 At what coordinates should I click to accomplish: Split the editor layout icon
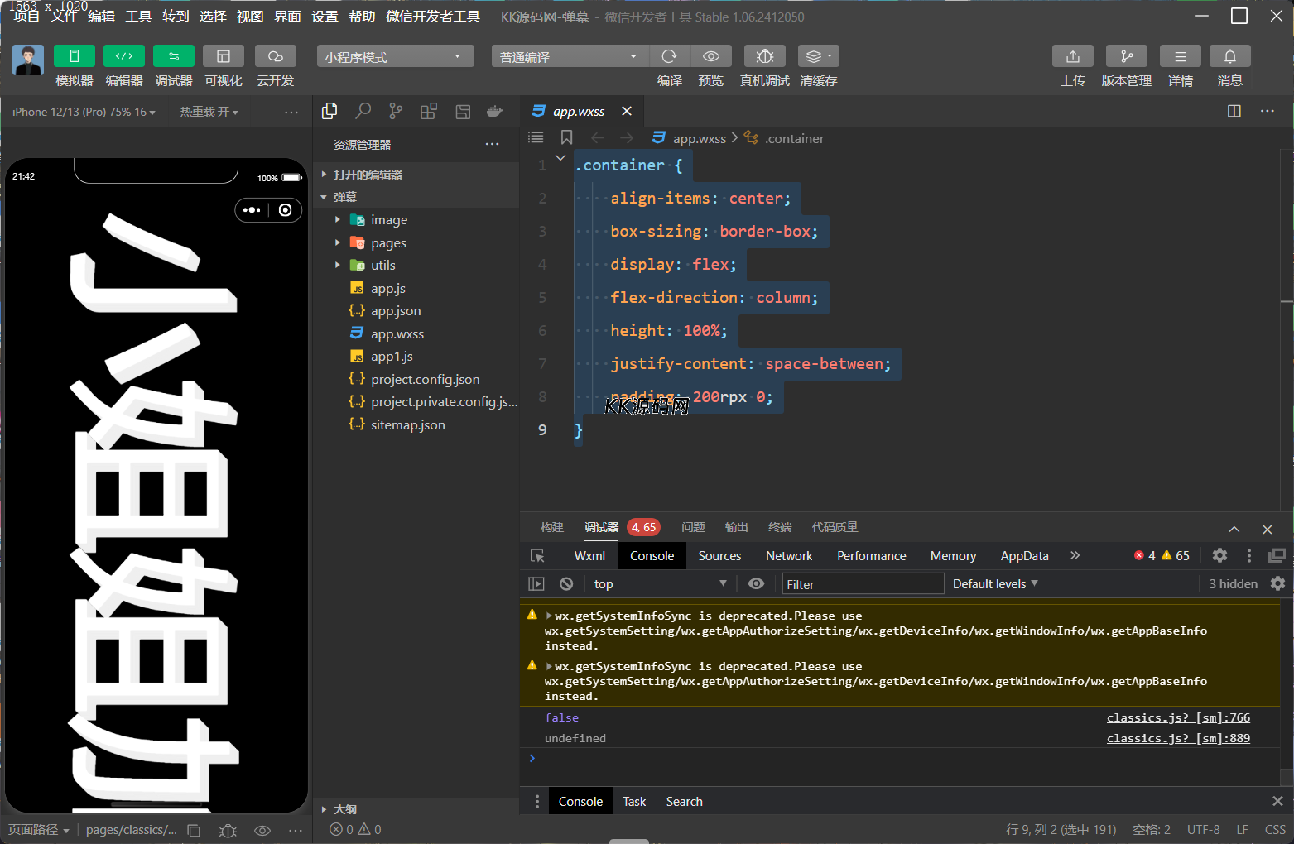[x=1234, y=111]
